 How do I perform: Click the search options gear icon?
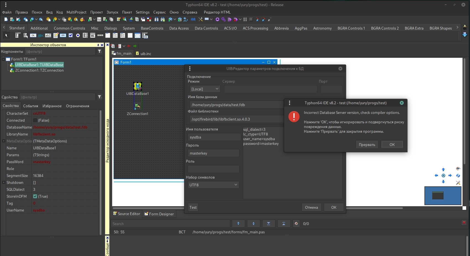click(x=296, y=223)
